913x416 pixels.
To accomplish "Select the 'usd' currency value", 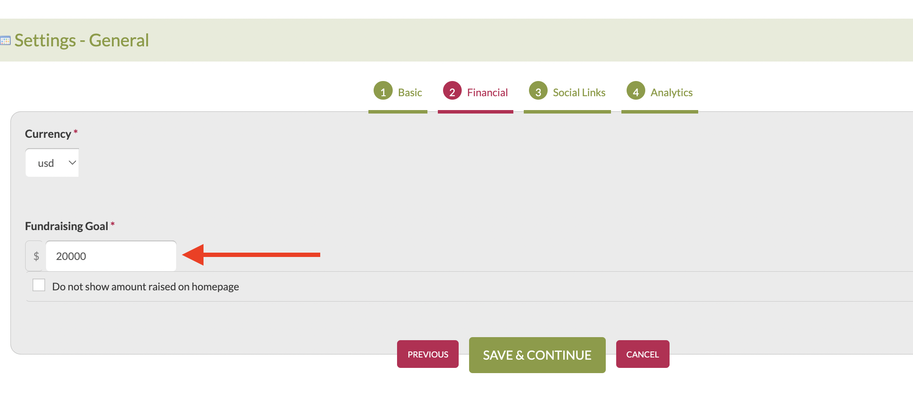I will tap(46, 163).
